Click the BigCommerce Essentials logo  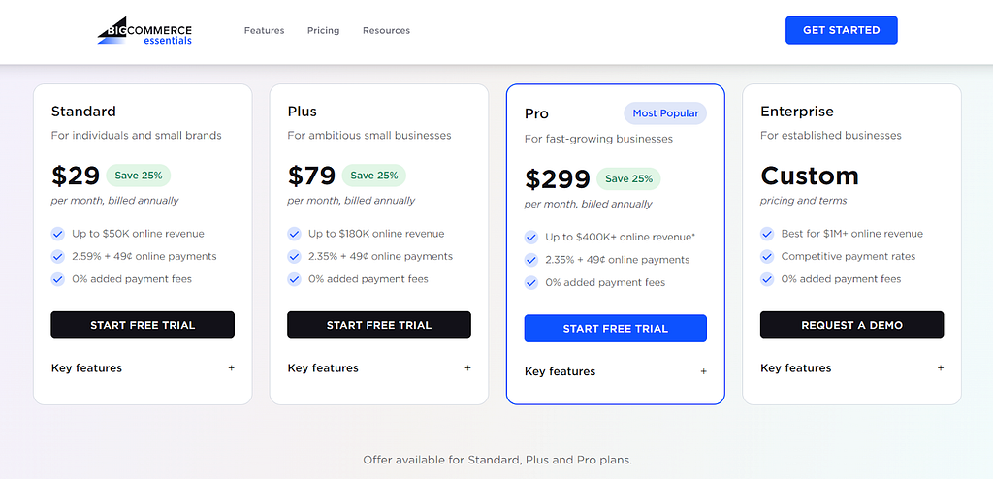[144, 30]
